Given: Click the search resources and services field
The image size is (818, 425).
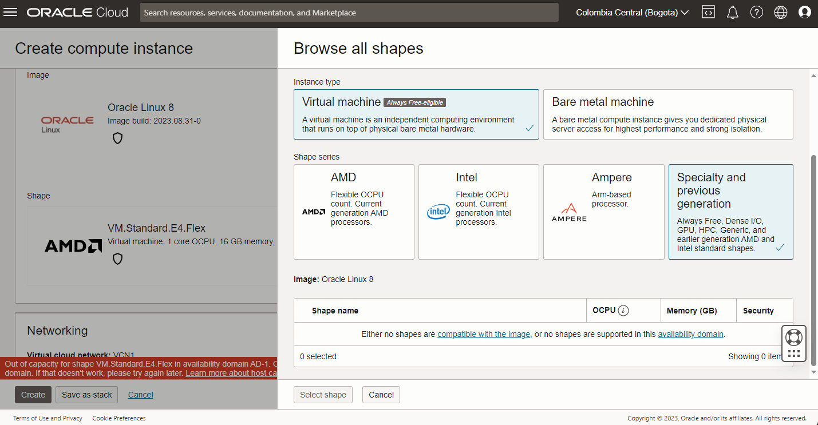Looking at the screenshot, I should [349, 13].
